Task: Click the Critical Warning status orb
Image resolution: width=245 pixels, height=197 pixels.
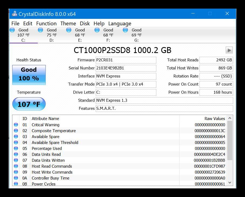Action: tap(16, 125)
